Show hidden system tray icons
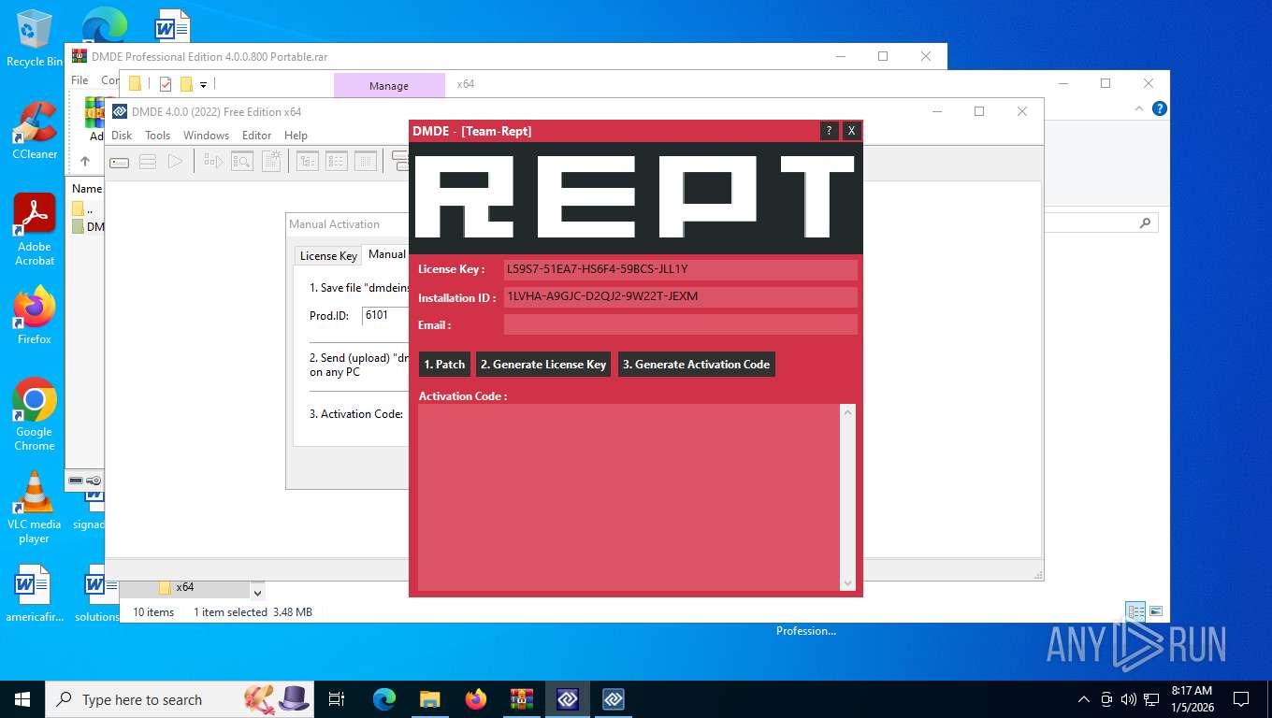 tap(1084, 699)
